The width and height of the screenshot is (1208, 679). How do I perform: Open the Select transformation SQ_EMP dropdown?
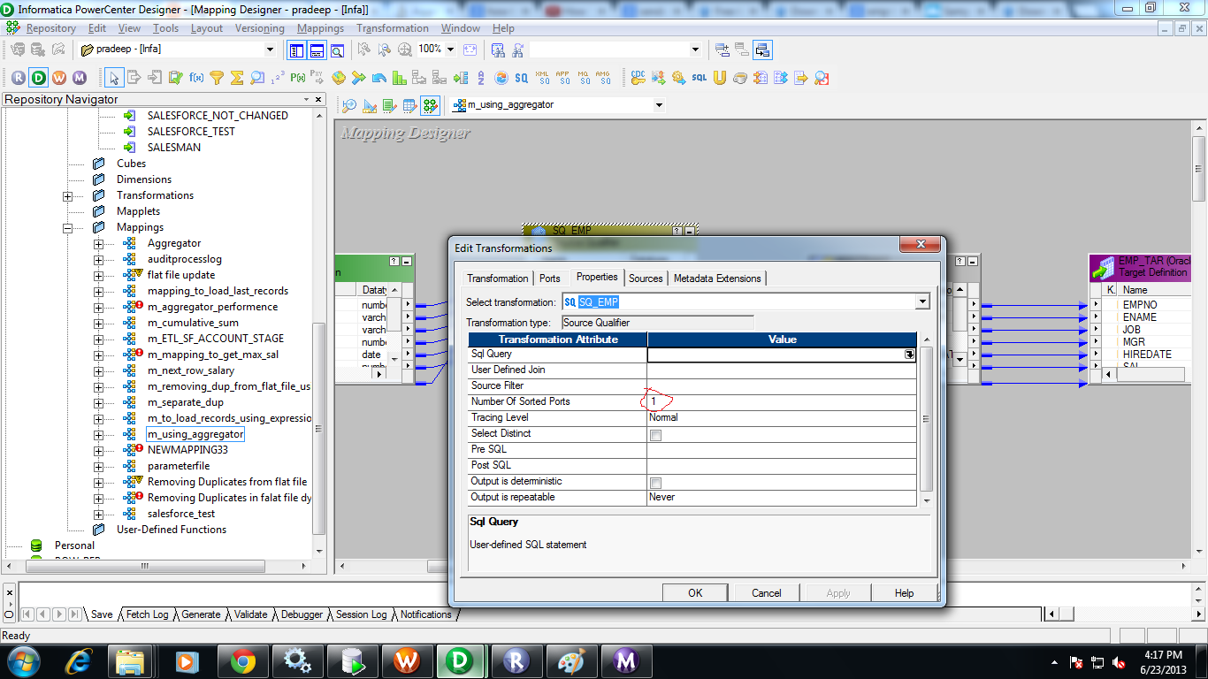(x=923, y=302)
